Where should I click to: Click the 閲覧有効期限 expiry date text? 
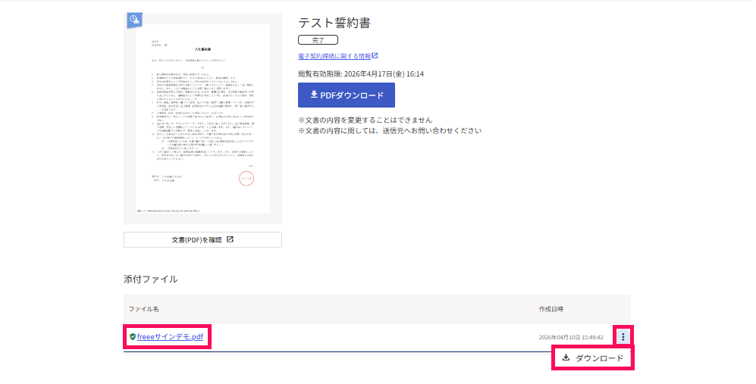361,73
